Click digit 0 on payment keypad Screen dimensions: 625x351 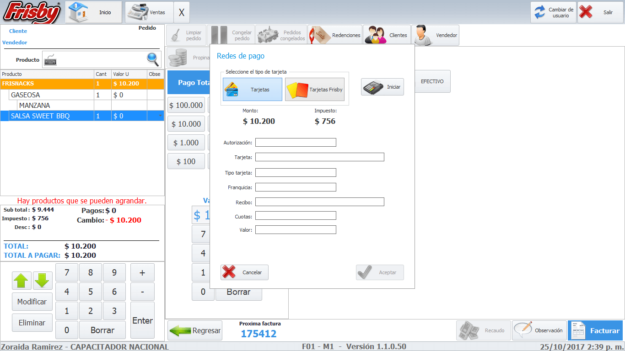click(x=203, y=292)
